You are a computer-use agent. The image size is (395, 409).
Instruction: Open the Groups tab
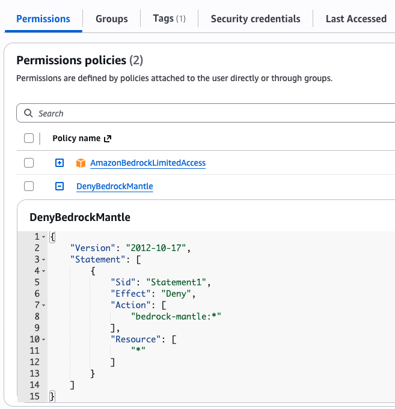[x=111, y=19]
